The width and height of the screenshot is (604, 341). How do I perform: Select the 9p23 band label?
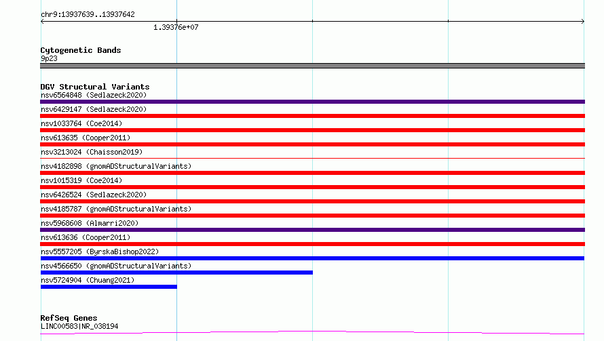click(49, 58)
